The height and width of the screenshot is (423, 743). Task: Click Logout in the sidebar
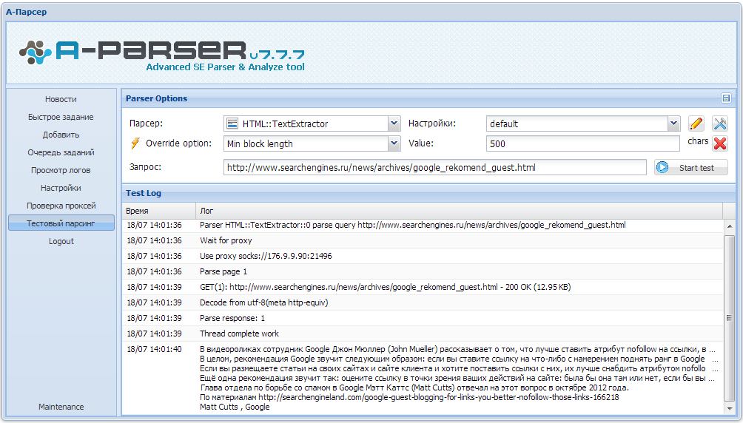(x=61, y=241)
